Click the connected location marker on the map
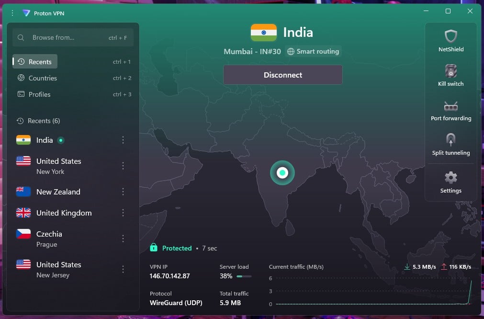 point(282,172)
